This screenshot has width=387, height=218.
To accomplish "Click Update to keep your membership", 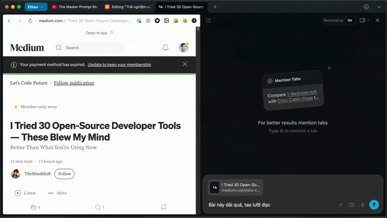I will (x=119, y=64).
